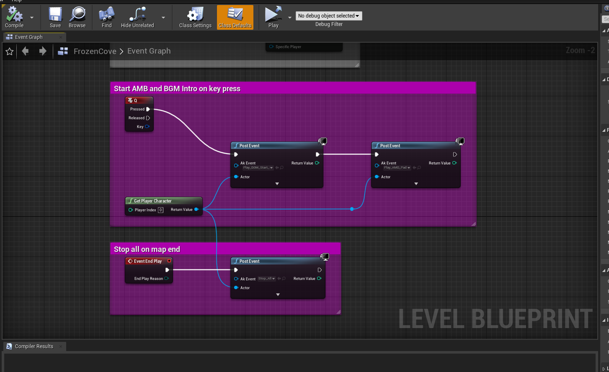The height and width of the screenshot is (372, 609).
Task: Select the Get Player Character node title
Action: (152, 201)
